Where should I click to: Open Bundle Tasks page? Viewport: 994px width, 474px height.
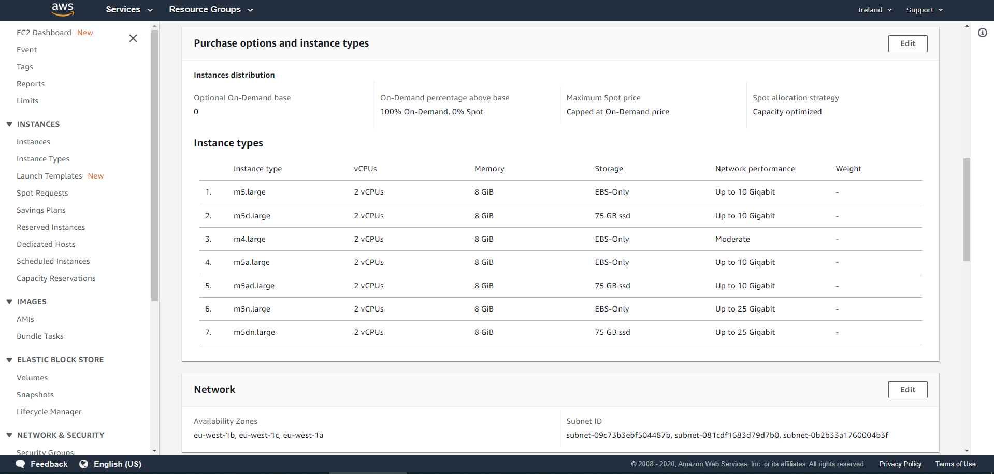pos(40,336)
